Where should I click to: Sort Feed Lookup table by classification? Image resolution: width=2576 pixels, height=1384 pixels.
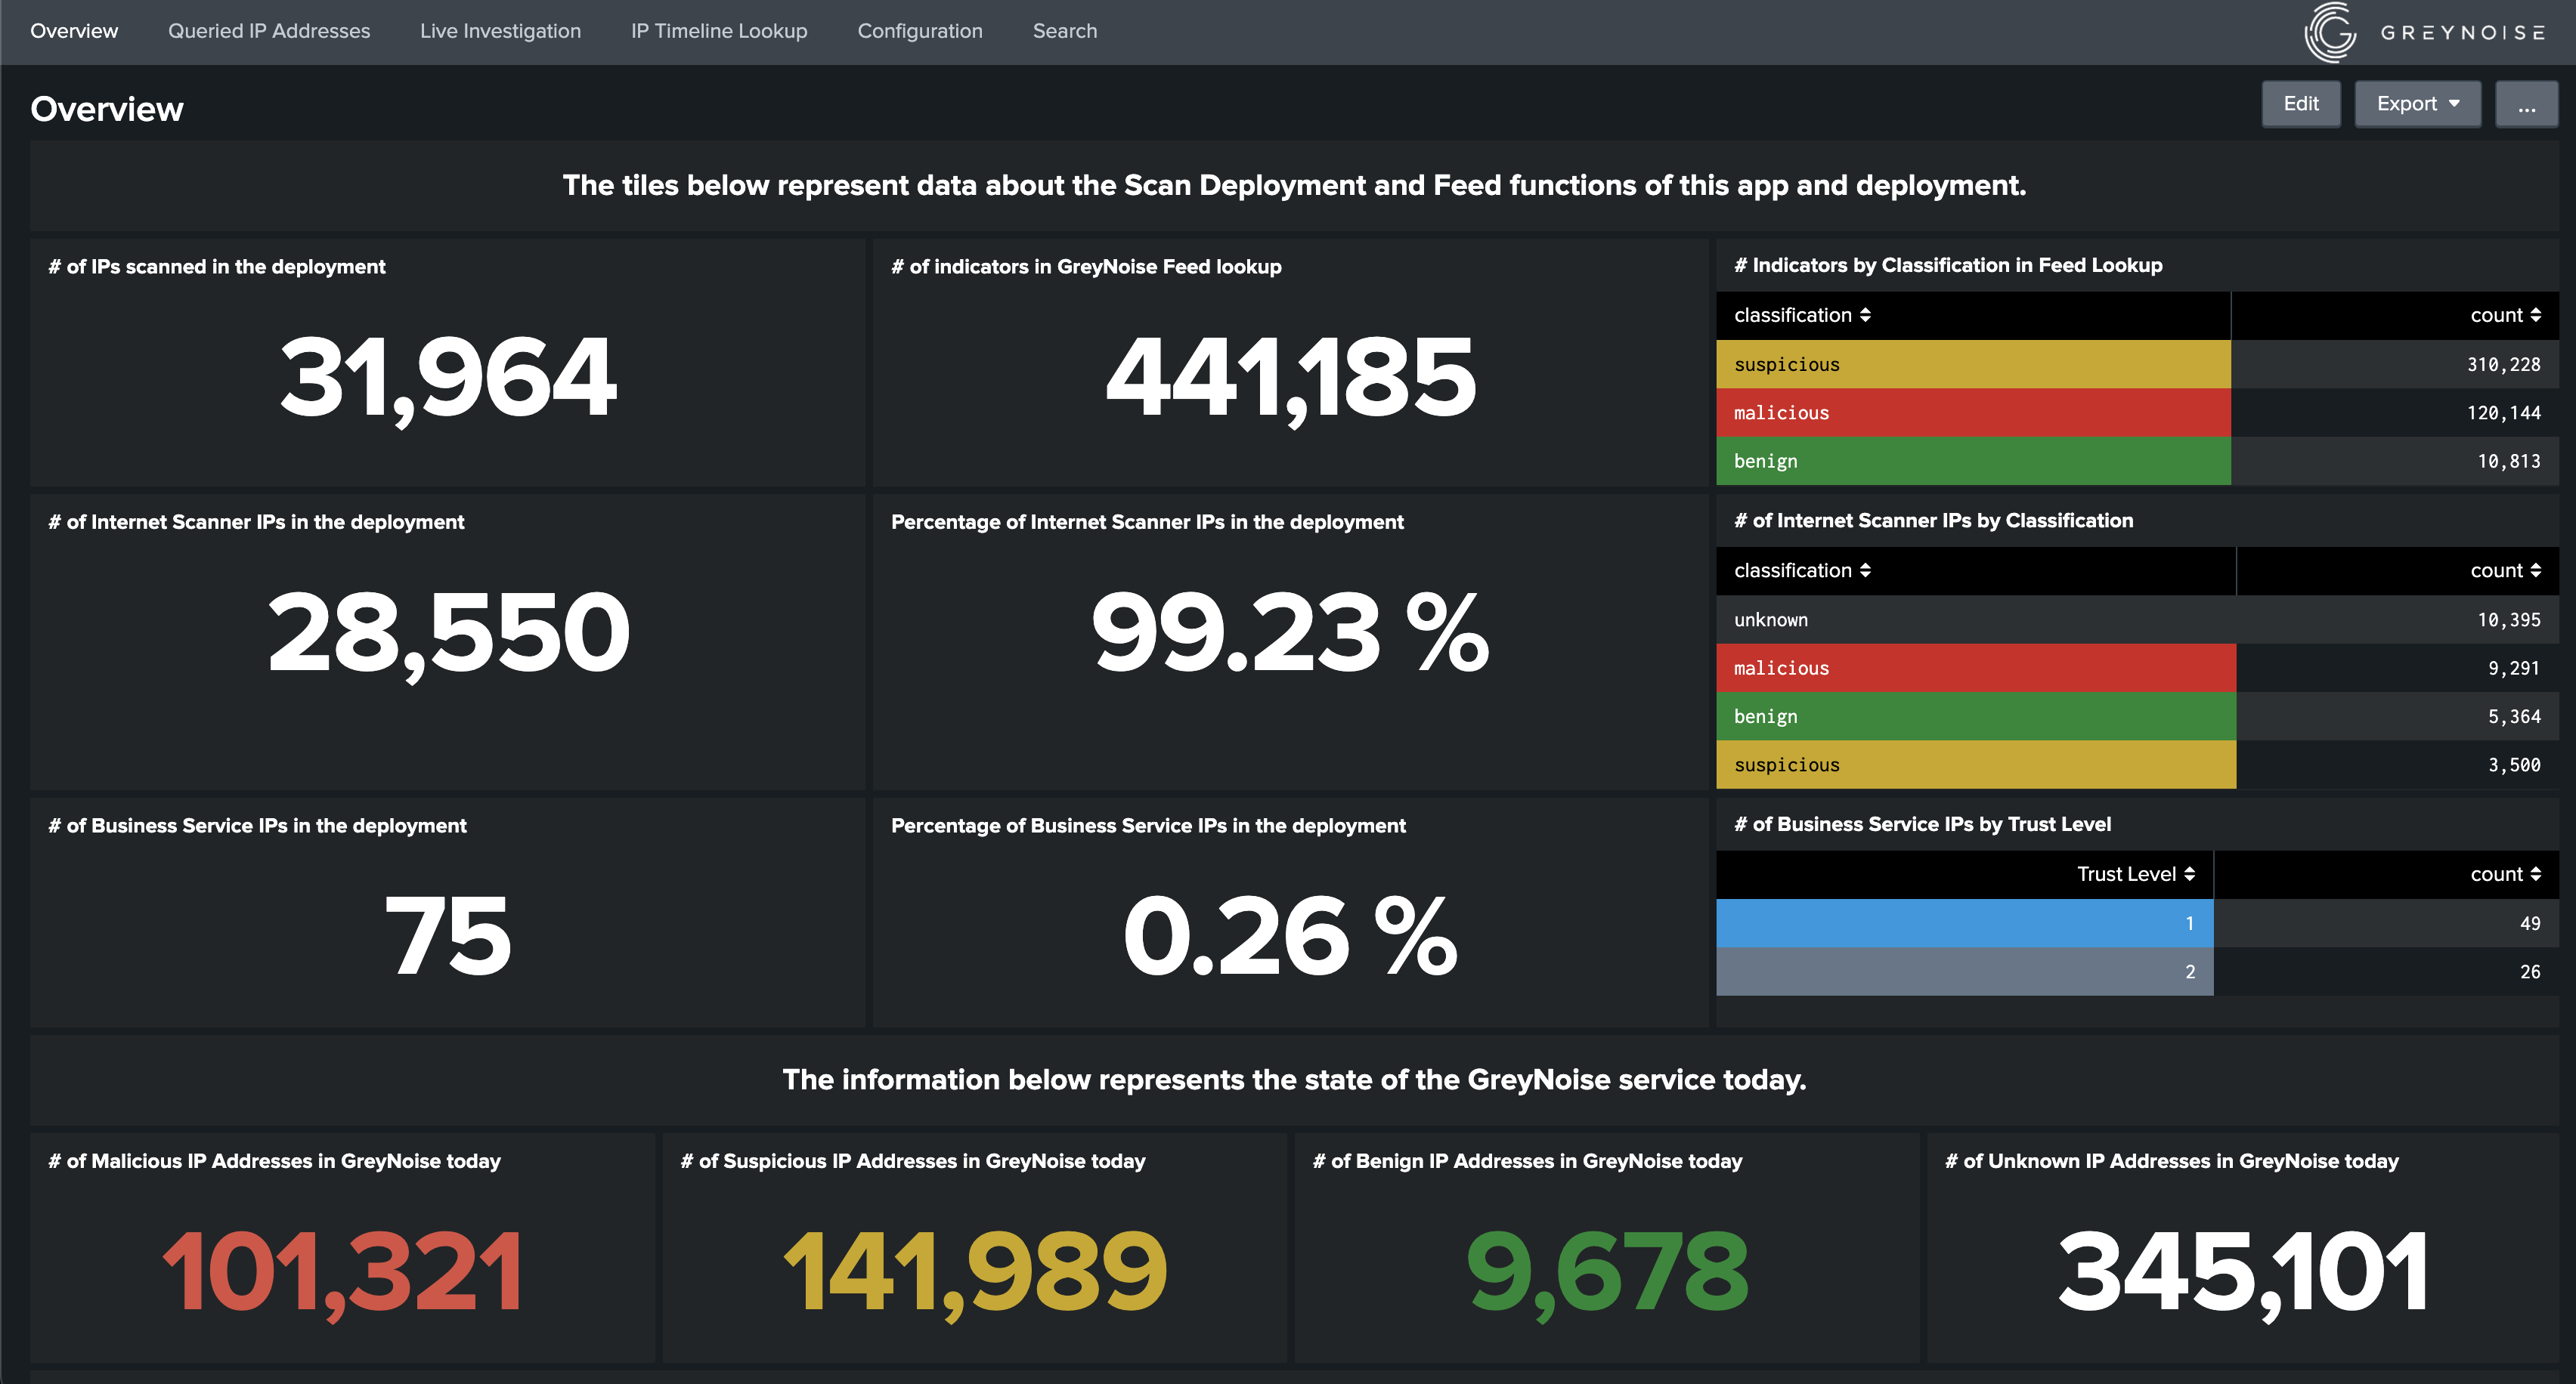[x=1802, y=315]
